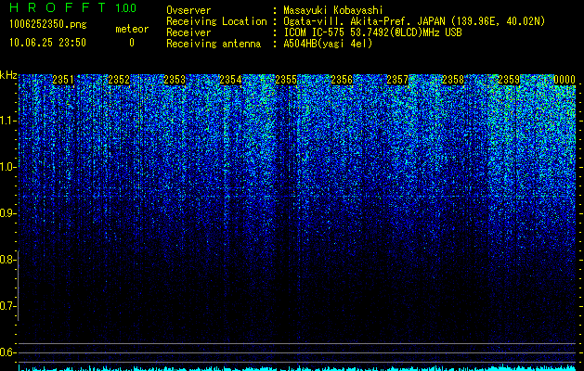Click the version number 1.0.0
This screenshot has width=584, height=371.
[x=126, y=8]
